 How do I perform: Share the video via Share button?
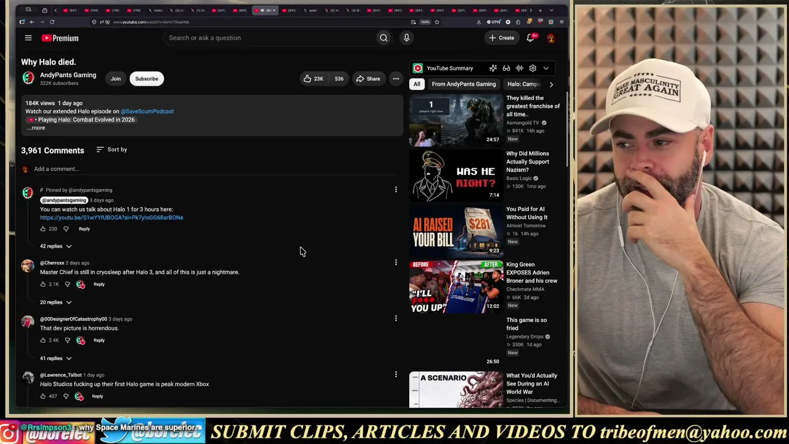[368, 79]
